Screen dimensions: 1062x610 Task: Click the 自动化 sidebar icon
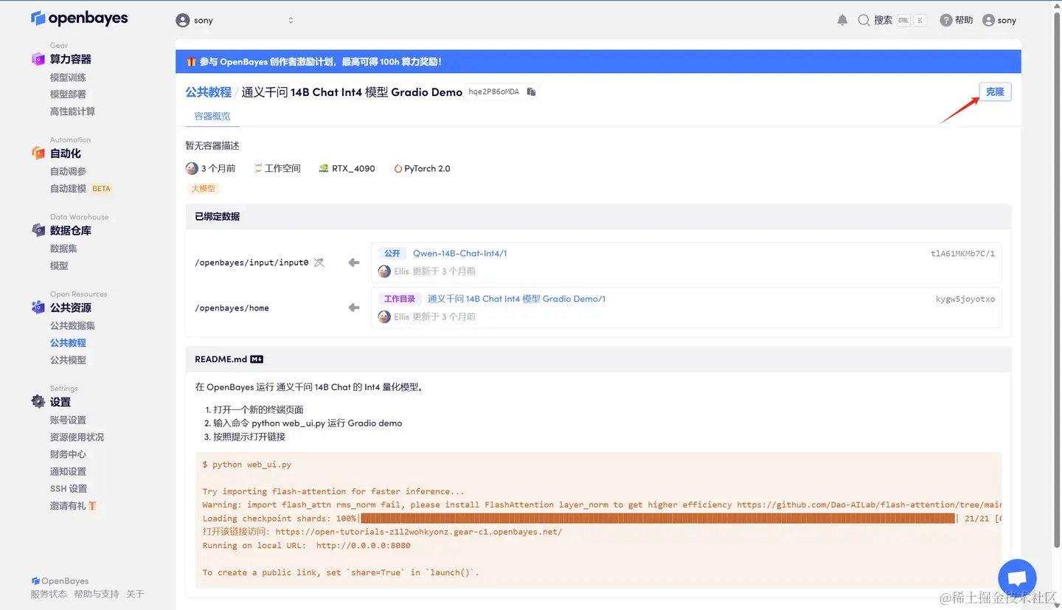pyautogui.click(x=38, y=153)
